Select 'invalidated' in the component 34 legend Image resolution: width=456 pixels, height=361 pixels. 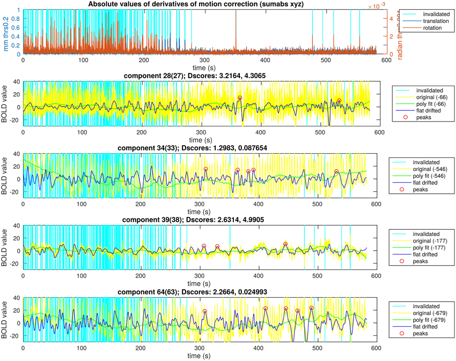point(426,162)
